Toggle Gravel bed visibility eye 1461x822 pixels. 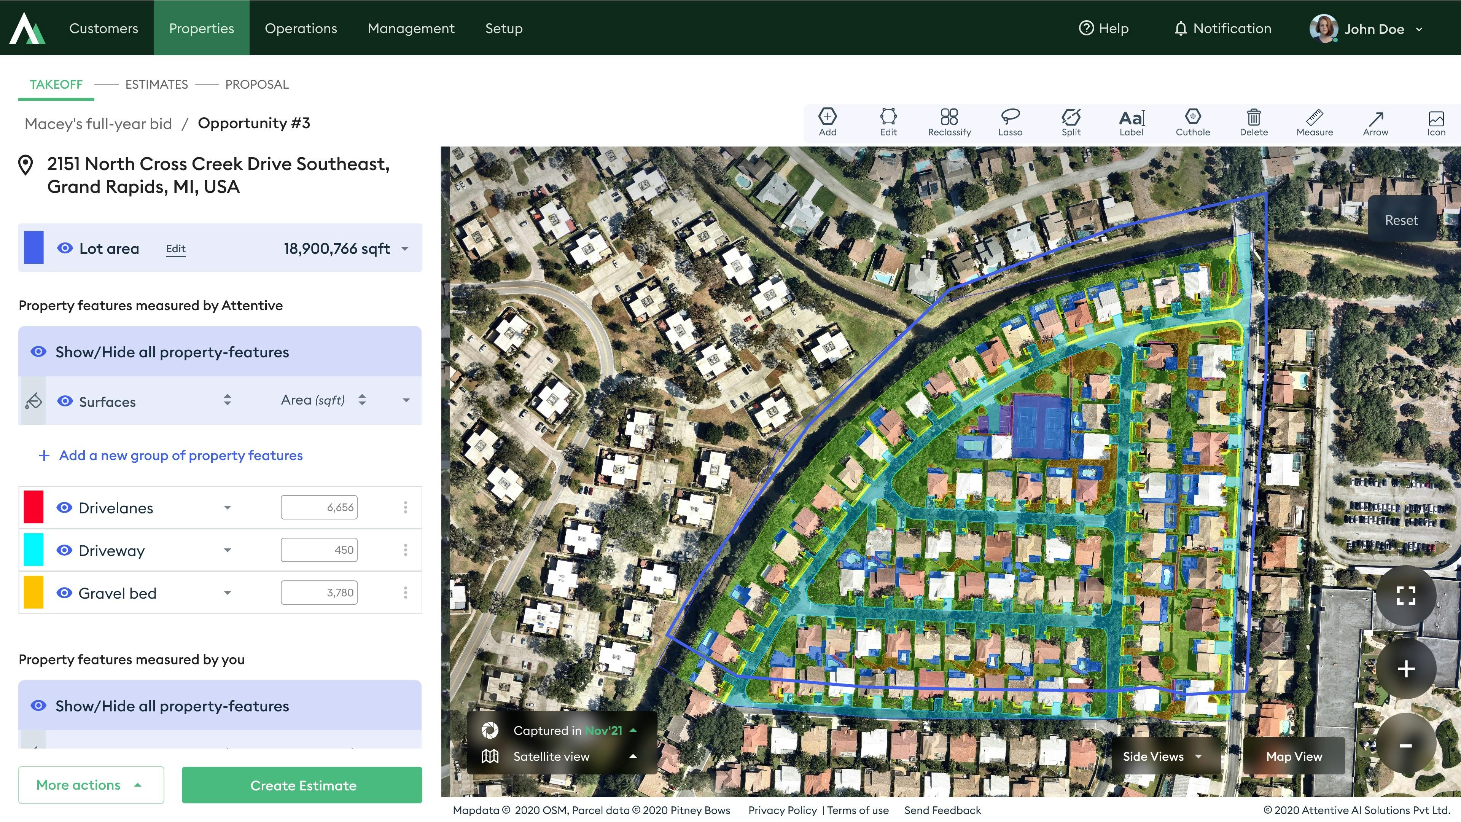tap(65, 592)
